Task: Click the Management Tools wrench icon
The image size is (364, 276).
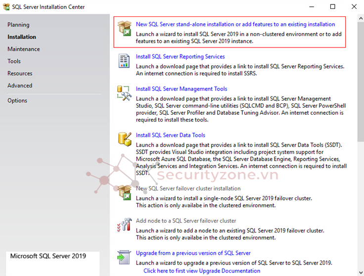Action: point(124,93)
